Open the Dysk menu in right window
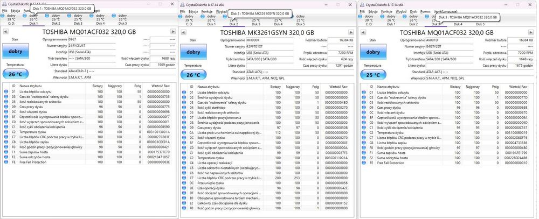Viewport: 539px width, 219px height. coord(413,11)
